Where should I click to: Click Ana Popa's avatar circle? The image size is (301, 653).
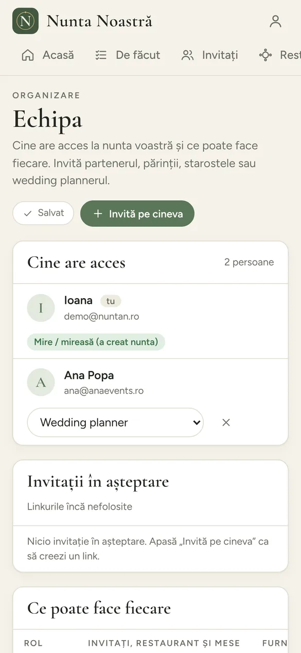41,382
